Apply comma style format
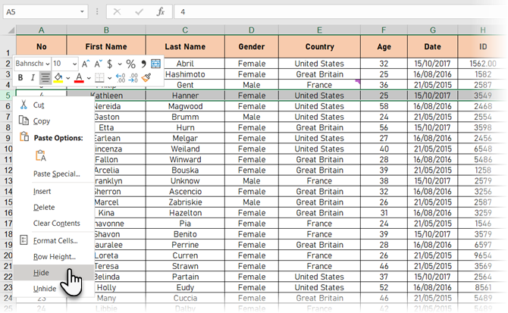Viewport: 508px width, 313px height. point(143,64)
